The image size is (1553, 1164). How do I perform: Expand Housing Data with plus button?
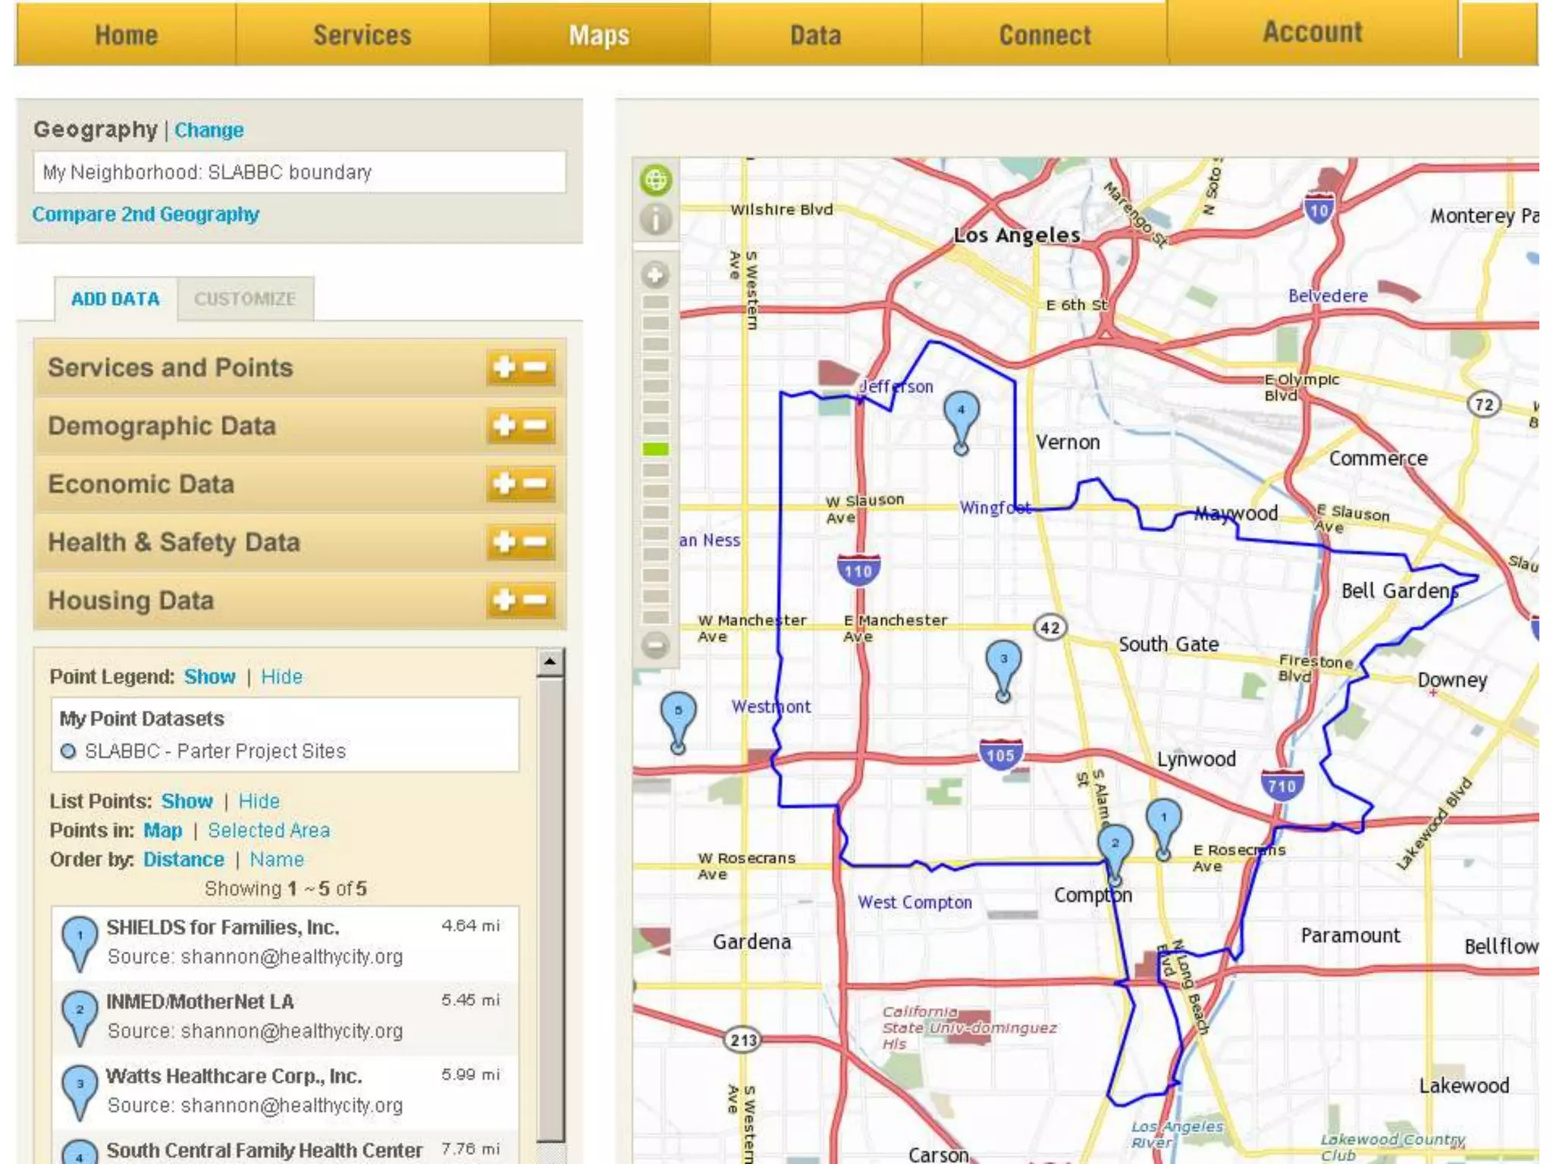(x=504, y=601)
